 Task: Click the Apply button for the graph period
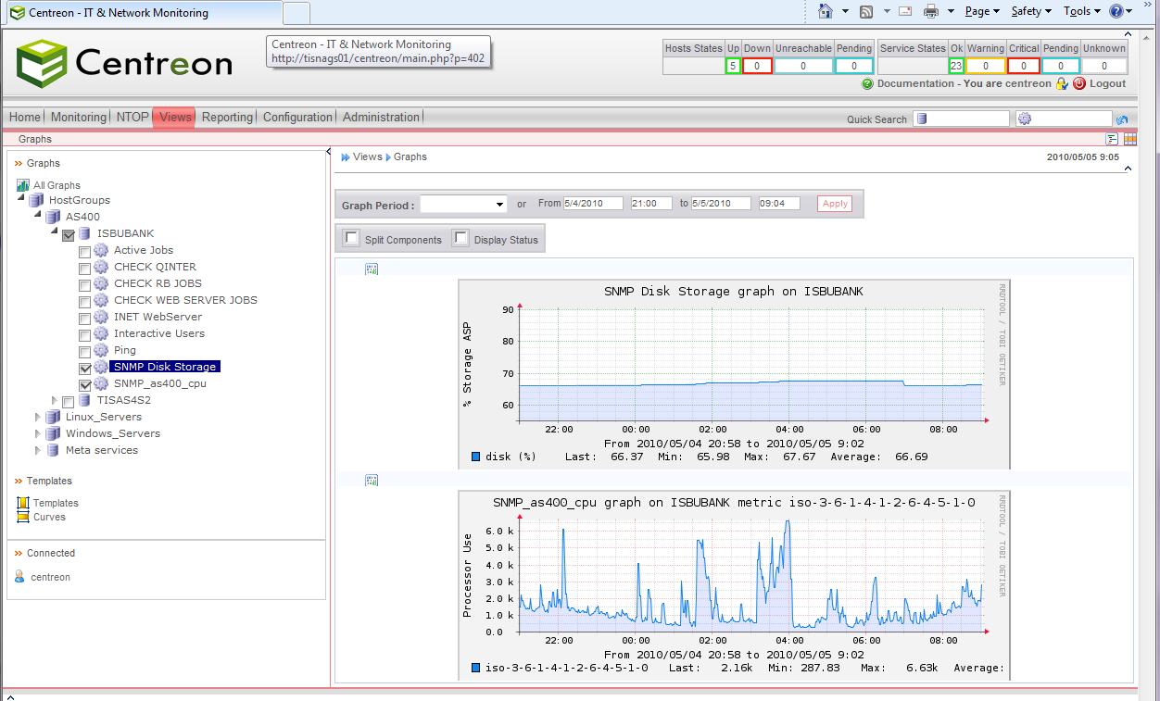[833, 203]
